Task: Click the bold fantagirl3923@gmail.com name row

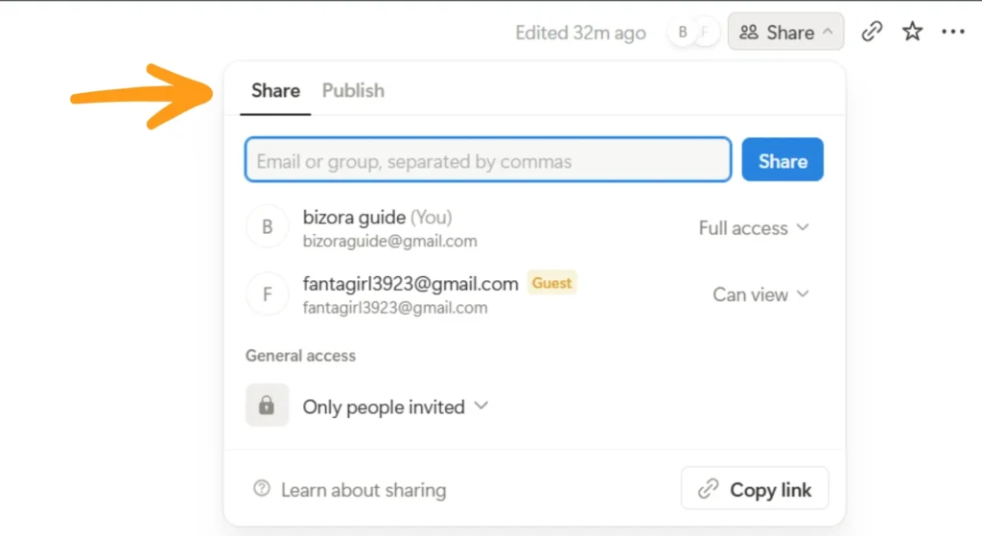Action: [410, 284]
